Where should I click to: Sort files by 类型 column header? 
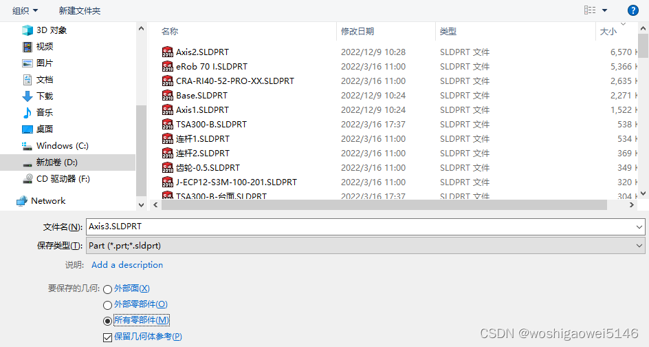point(448,32)
